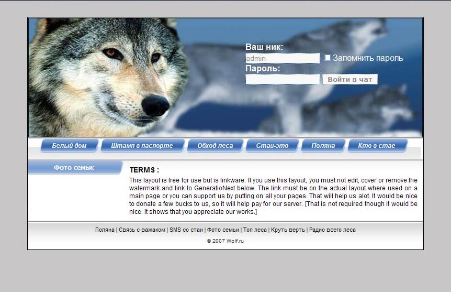451x292 pixels.
Task: Click the Фото семьи: sidebar header
Action: [75, 167]
